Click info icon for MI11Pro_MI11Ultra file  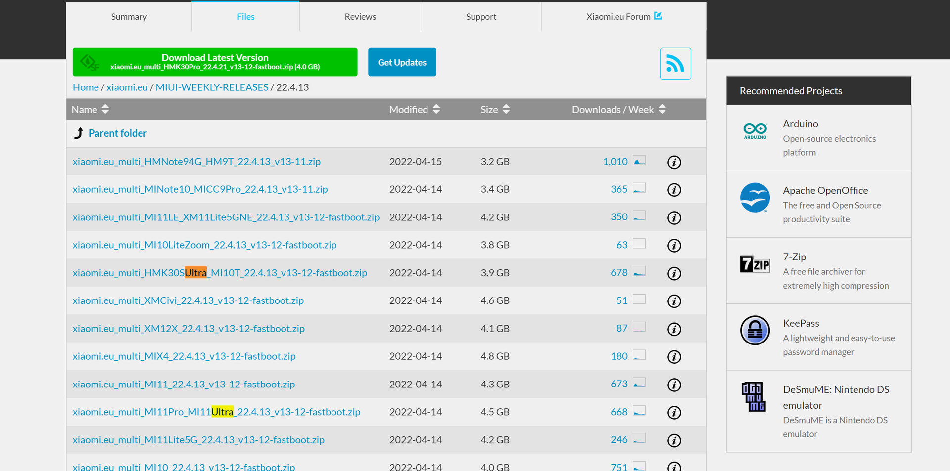(x=674, y=413)
